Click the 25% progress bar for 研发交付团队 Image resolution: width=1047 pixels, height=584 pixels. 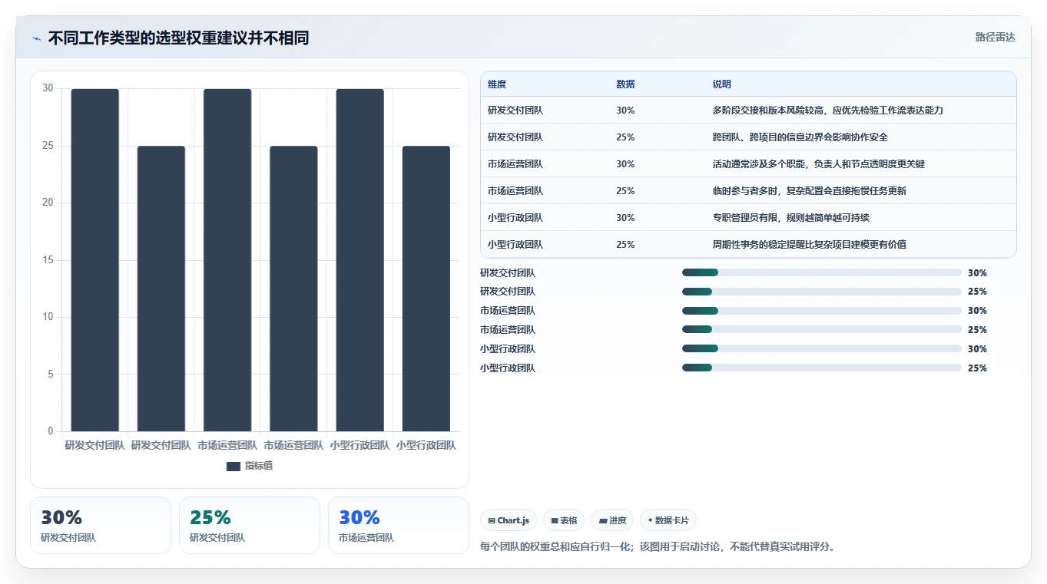click(822, 292)
